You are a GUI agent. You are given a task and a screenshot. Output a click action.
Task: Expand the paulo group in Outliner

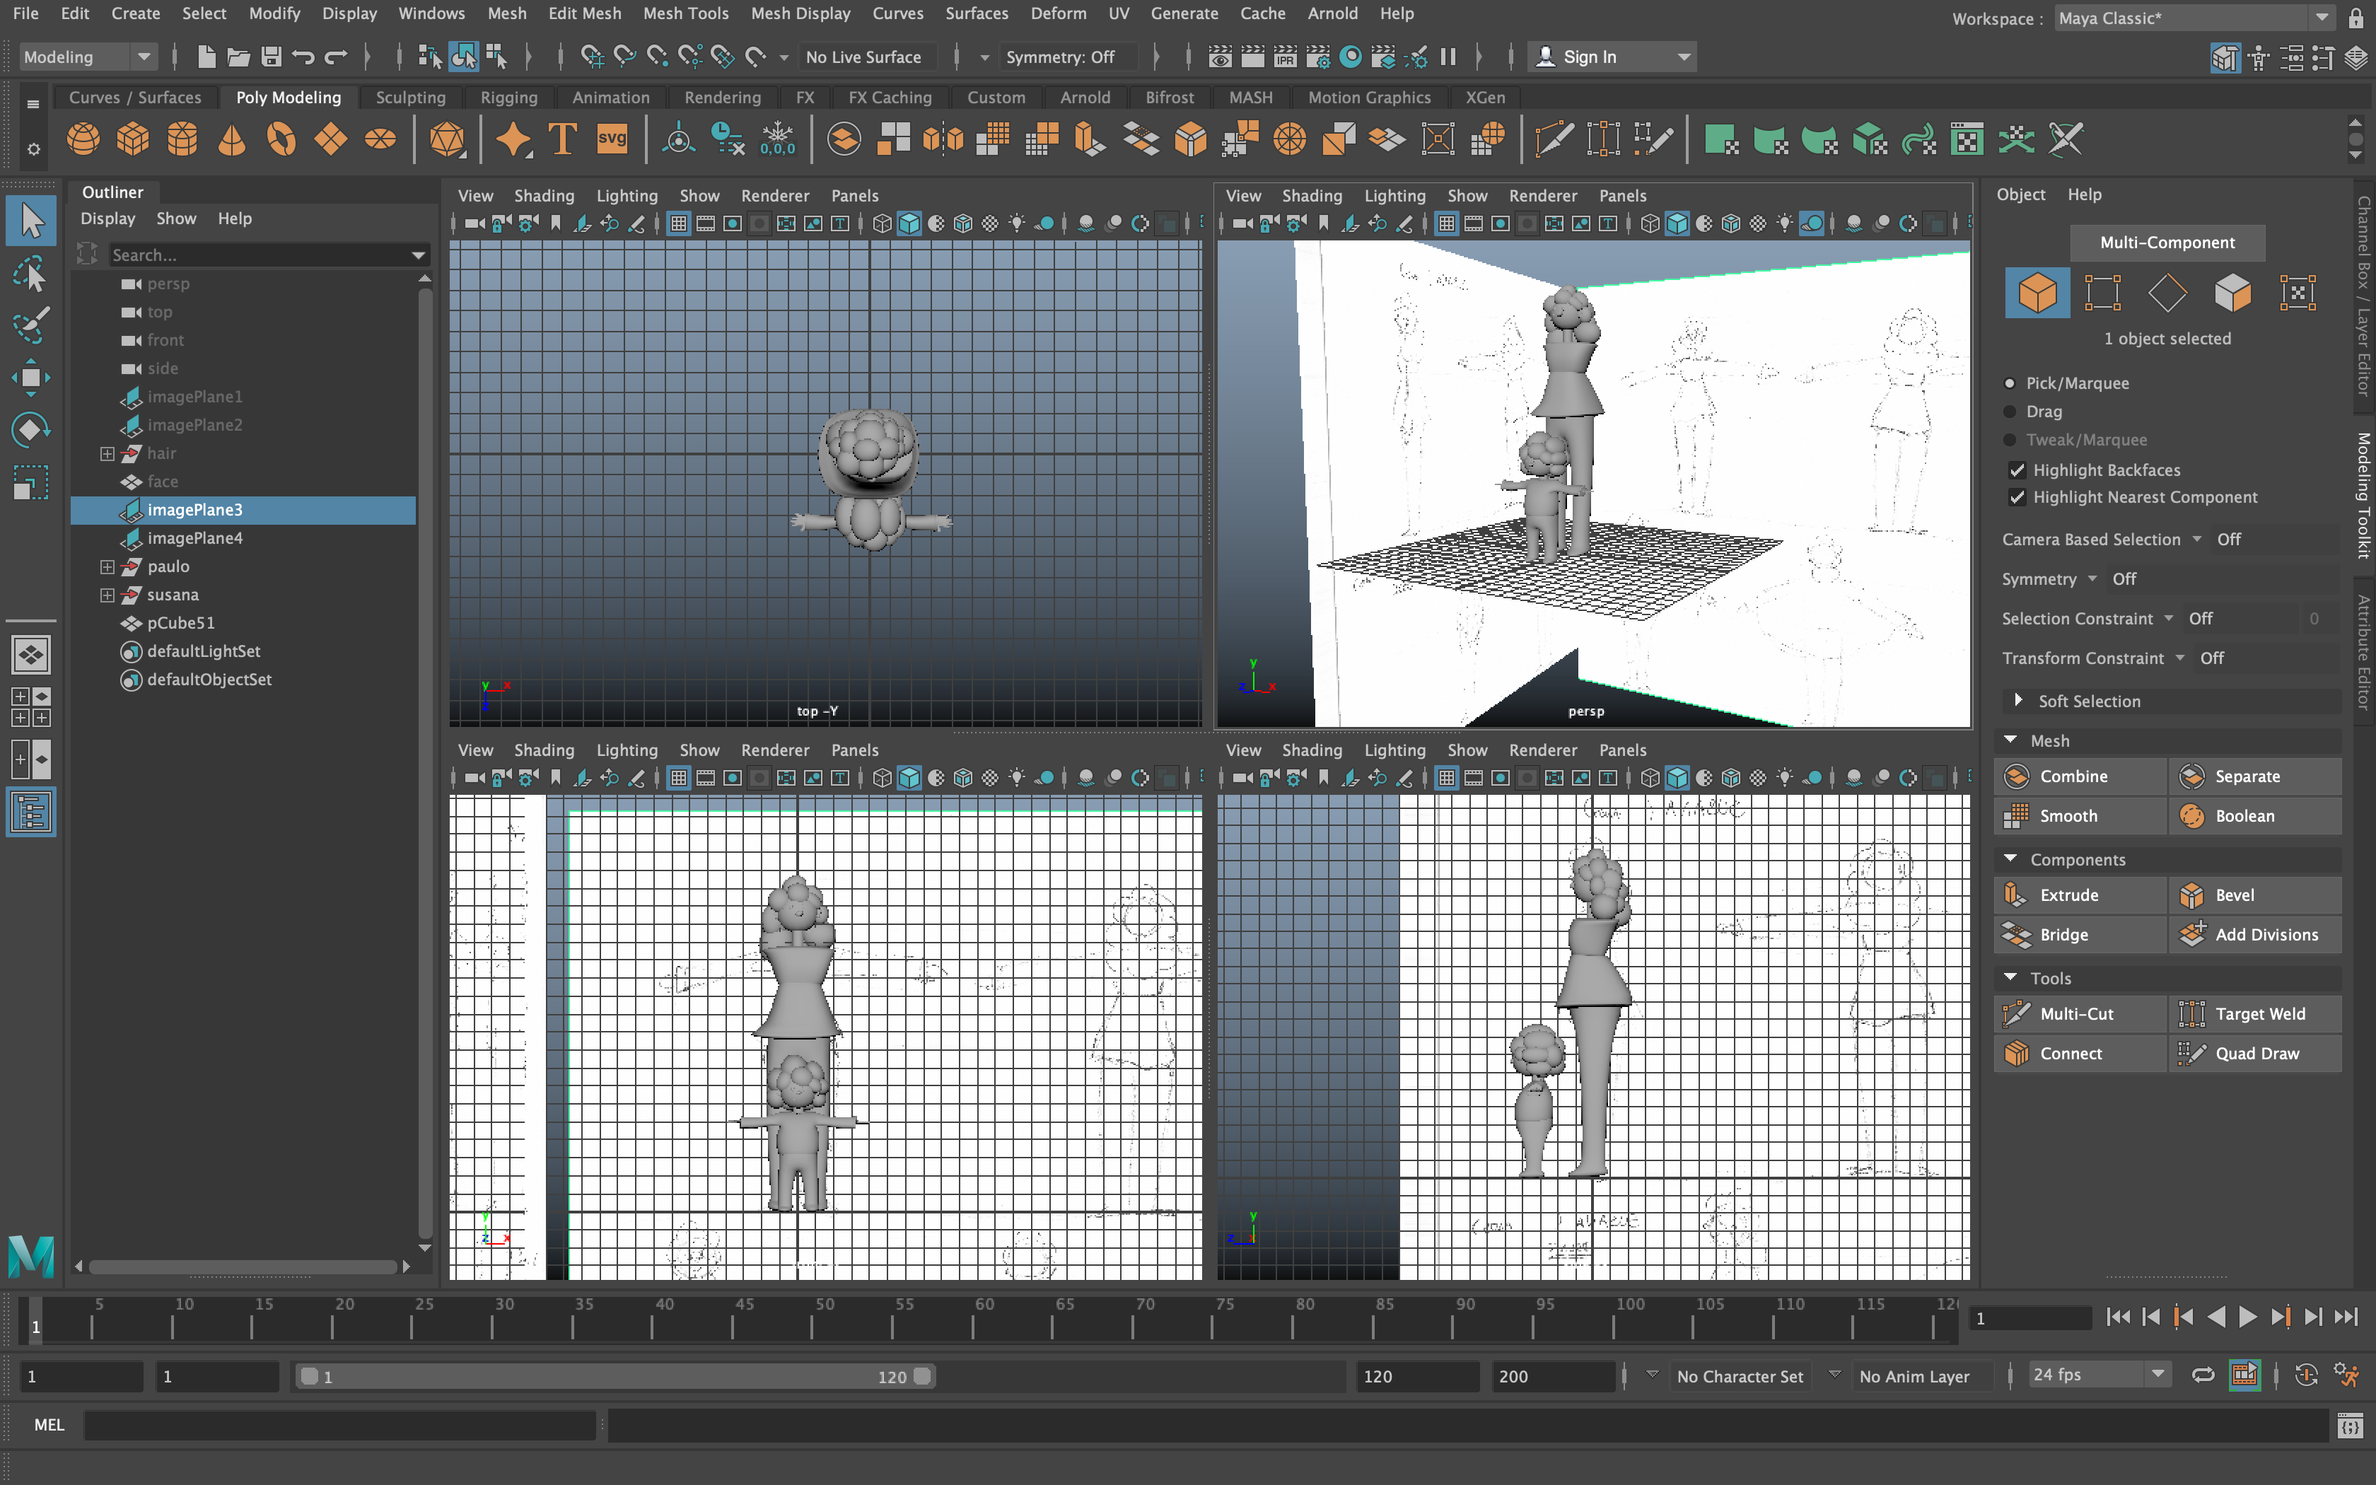click(107, 566)
